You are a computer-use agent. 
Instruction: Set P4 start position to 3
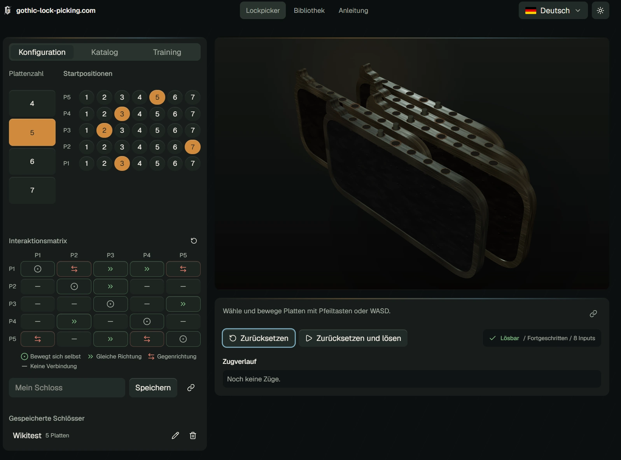pyautogui.click(x=122, y=114)
